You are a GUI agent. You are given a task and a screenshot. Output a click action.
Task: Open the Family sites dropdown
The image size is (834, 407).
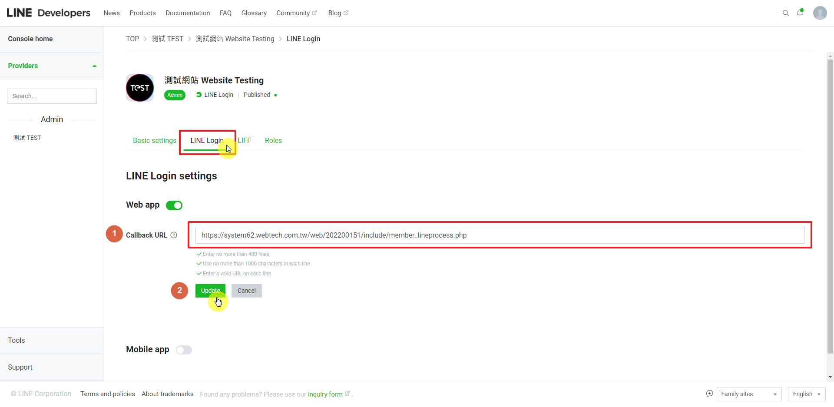(748, 394)
